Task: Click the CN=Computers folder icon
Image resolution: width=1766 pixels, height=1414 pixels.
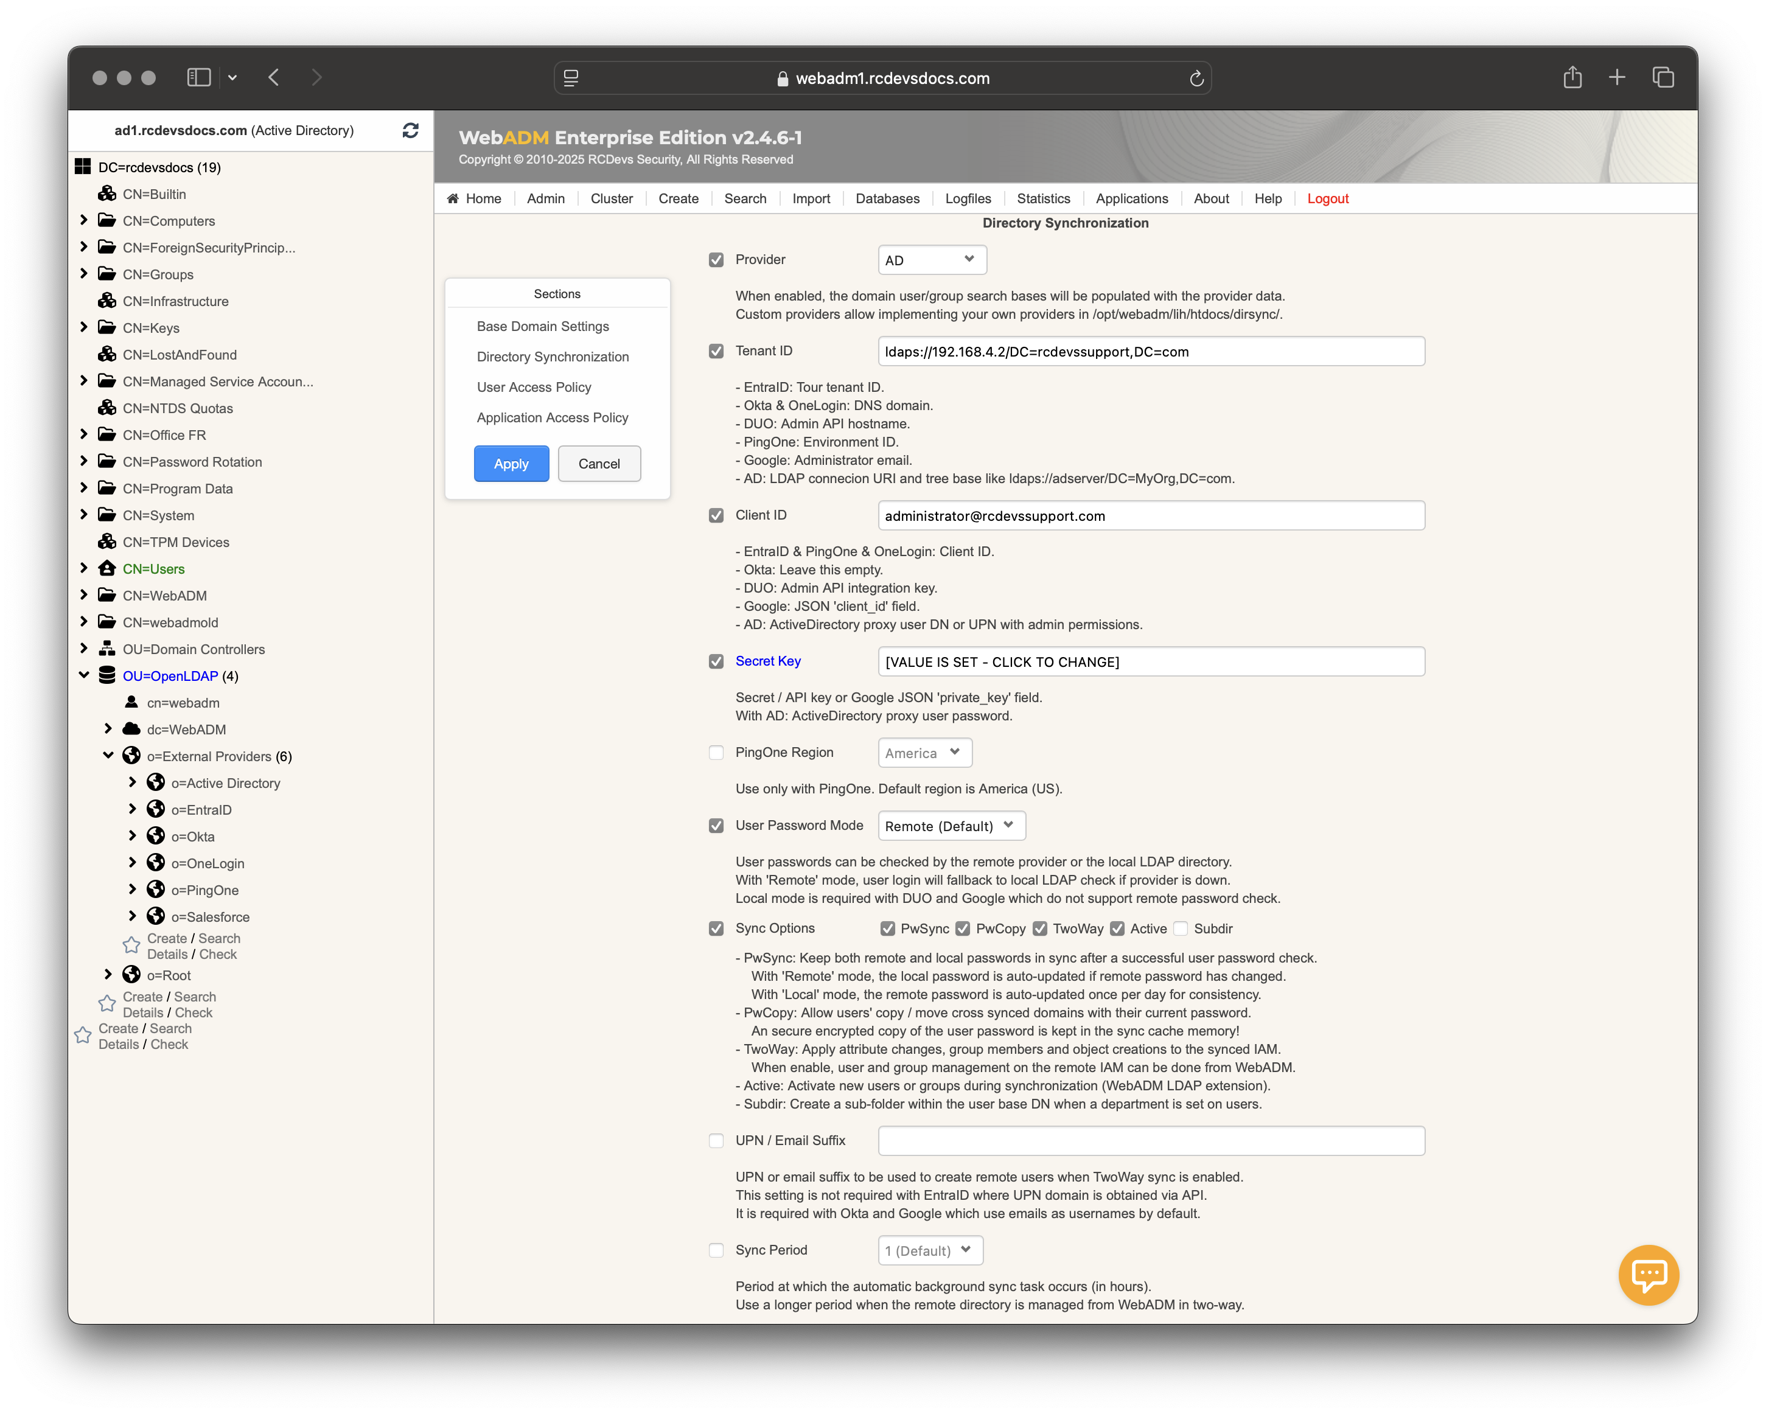Action: (x=106, y=220)
